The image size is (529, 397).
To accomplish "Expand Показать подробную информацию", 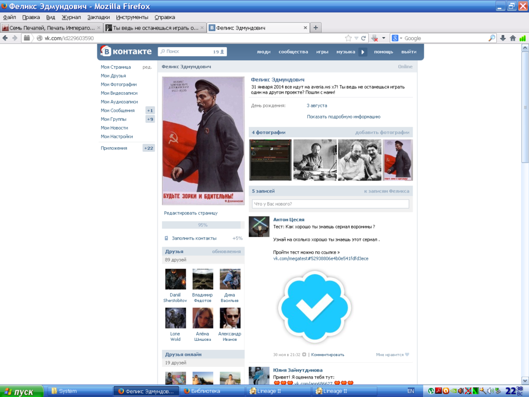I will 343,116.
